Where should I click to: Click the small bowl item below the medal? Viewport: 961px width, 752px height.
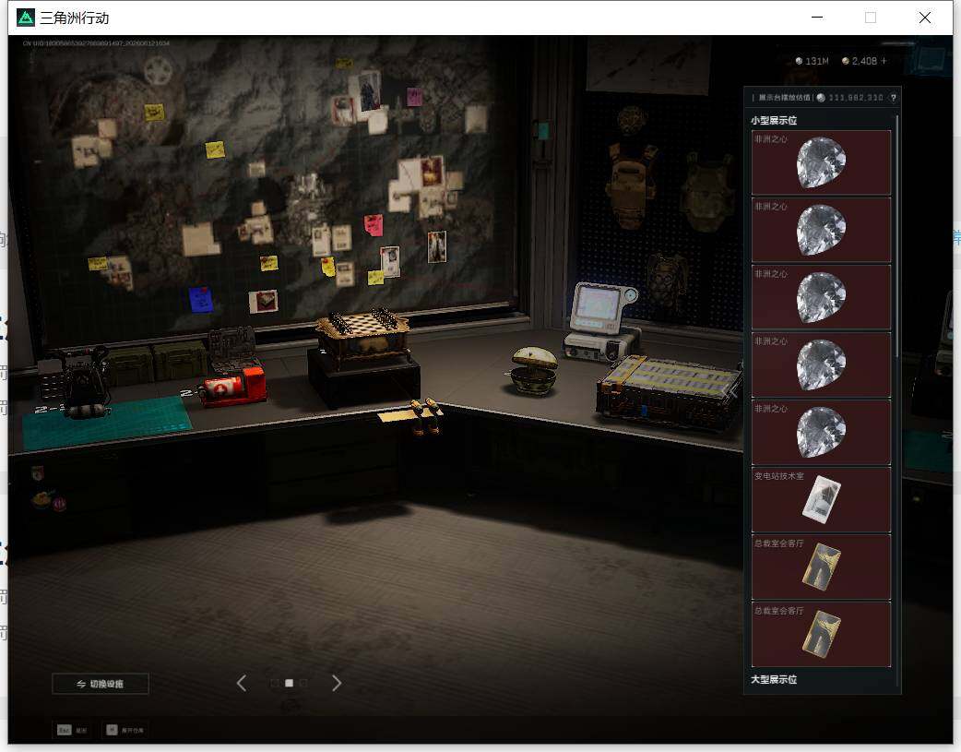click(43, 499)
